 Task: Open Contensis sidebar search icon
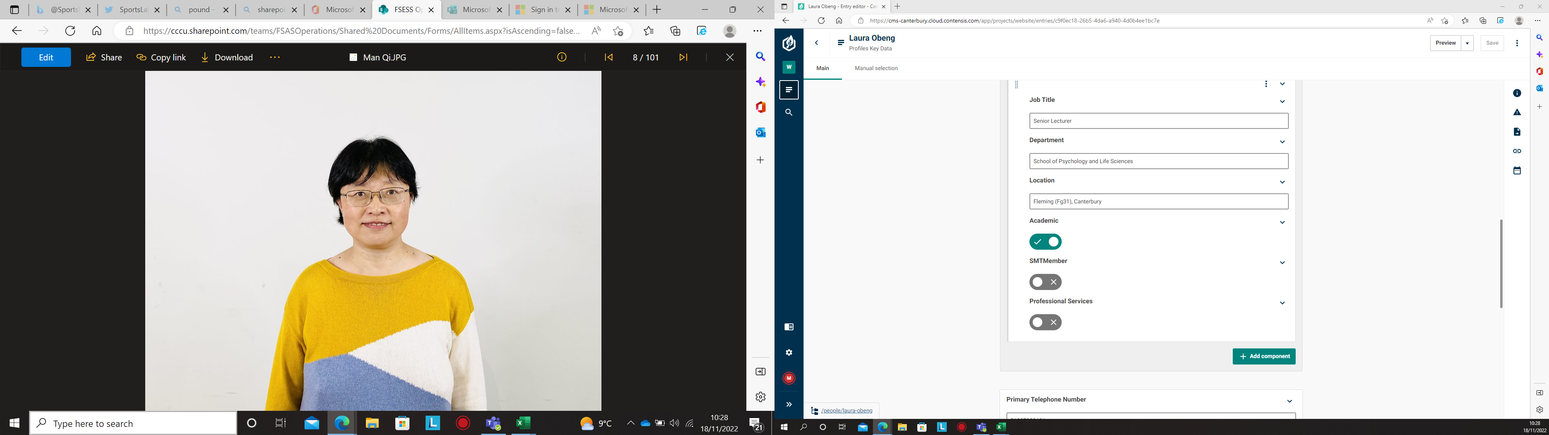789,112
